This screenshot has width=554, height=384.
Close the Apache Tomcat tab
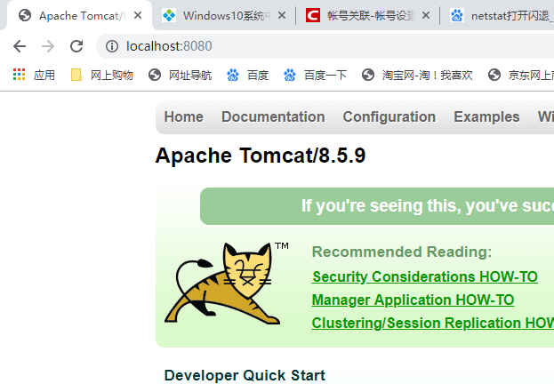(x=138, y=15)
